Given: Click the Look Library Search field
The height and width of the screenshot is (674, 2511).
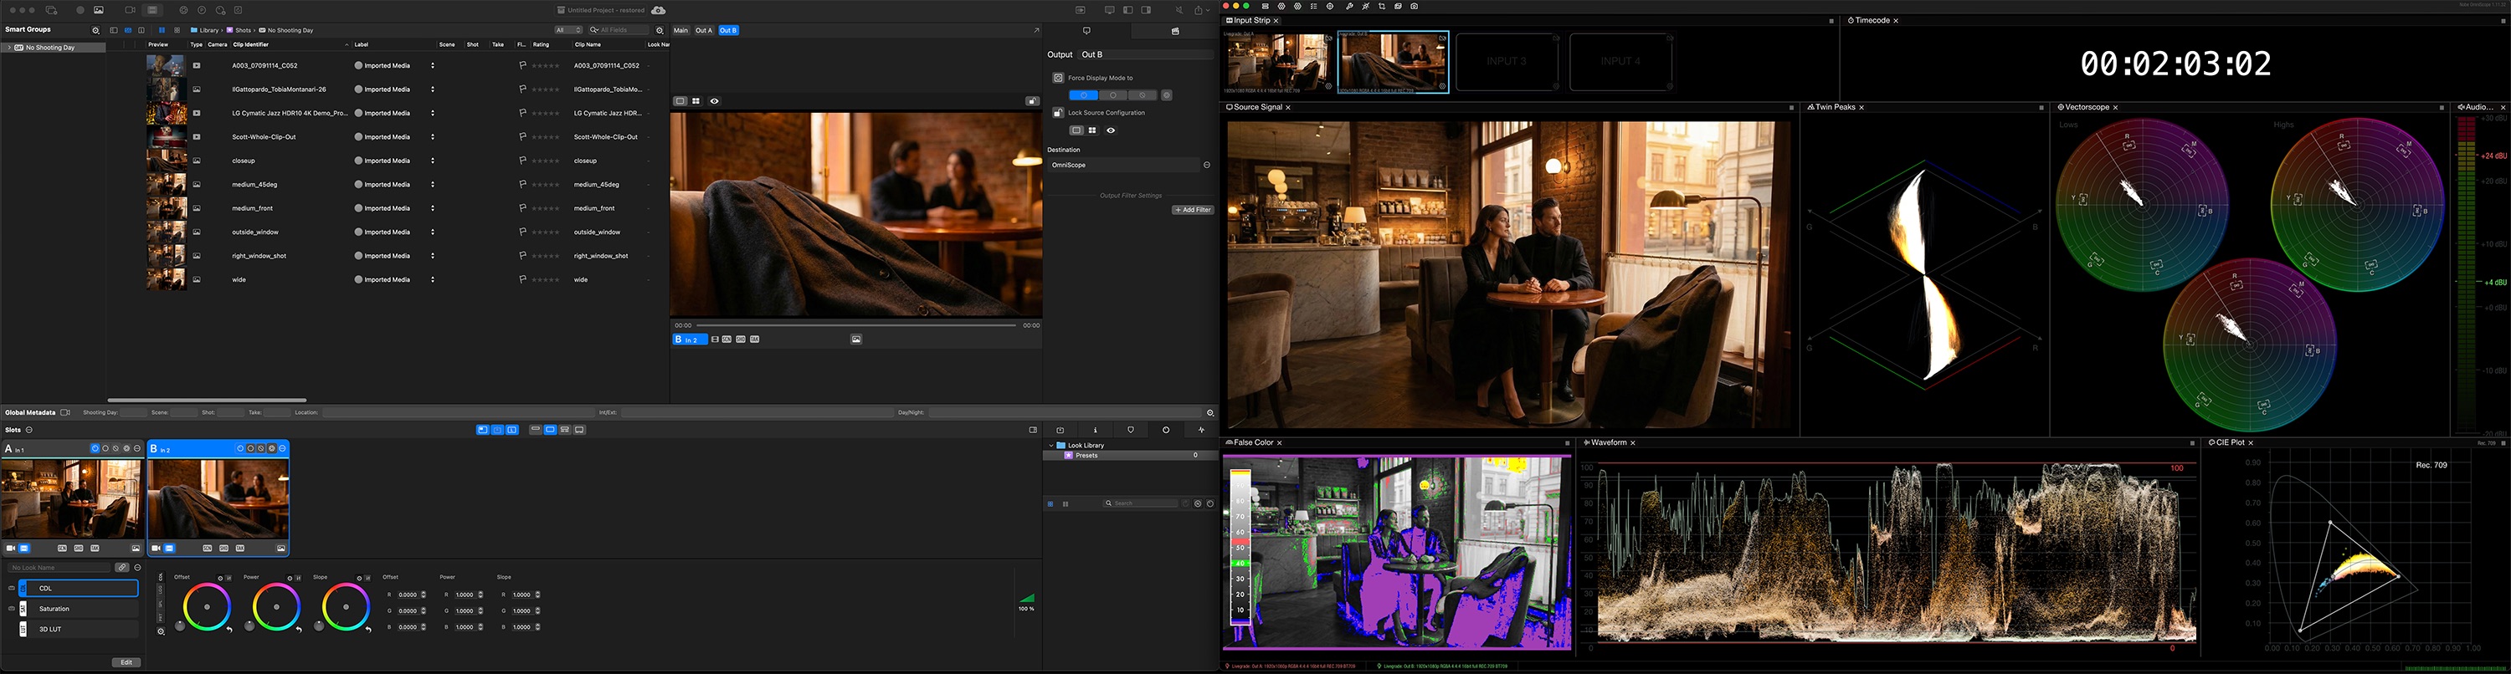Looking at the screenshot, I should pos(1142,503).
